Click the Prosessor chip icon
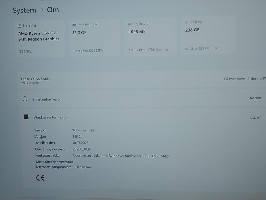Image resolution: width=266 pixels, height=200 pixels. pyautogui.click(x=19, y=26)
